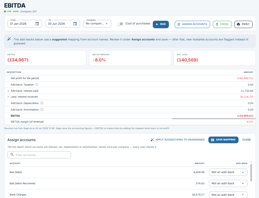
Task: Print the EBITDA report
Action: tap(243, 24)
